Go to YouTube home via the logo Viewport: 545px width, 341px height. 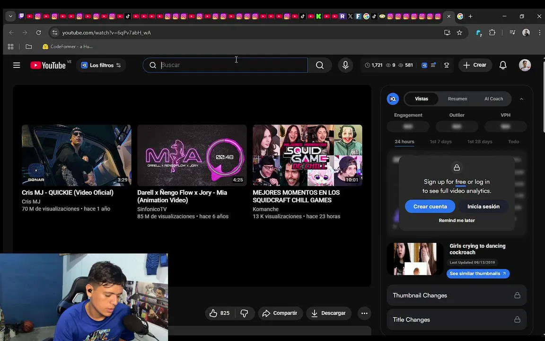48,65
